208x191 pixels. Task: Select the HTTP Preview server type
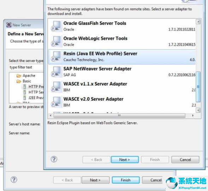click(34, 86)
